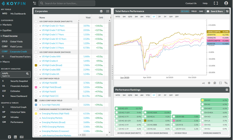The image size is (233, 140).
Task: Switch the chart to OAS view
Action: (201, 11)
